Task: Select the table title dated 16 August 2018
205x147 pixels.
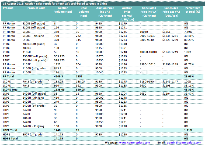Action: [55, 3]
